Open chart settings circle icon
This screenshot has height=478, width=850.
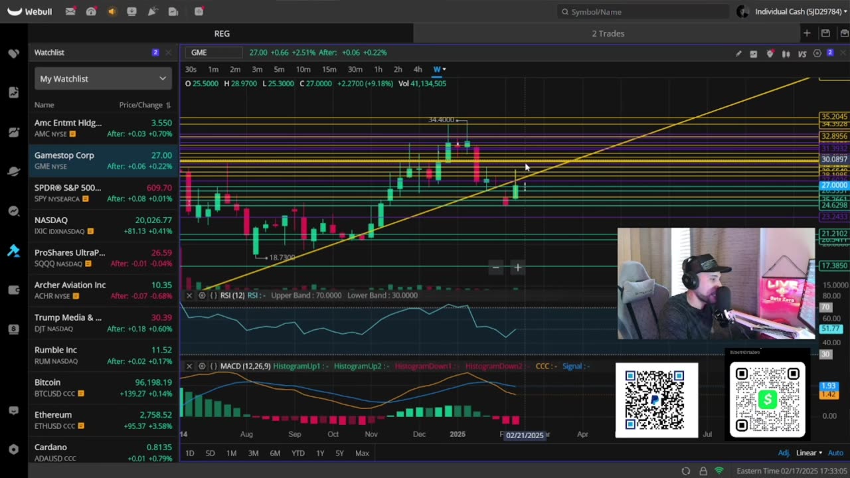(817, 54)
